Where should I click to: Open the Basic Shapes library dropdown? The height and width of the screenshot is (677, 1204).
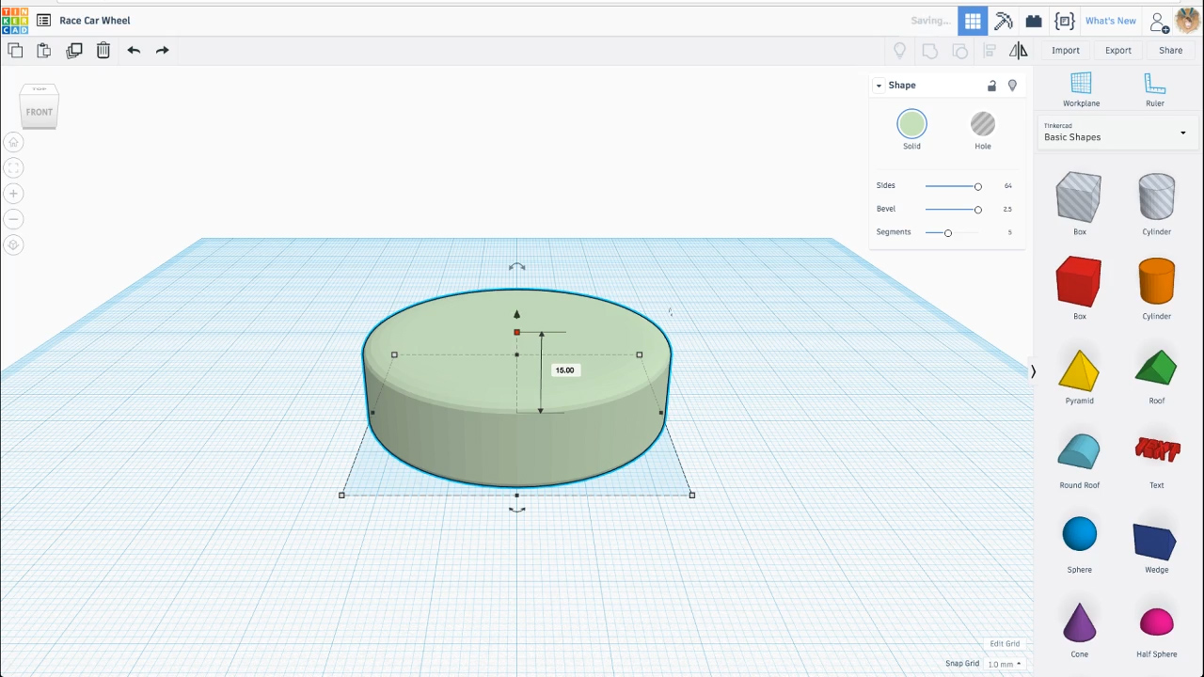[x=1115, y=133]
